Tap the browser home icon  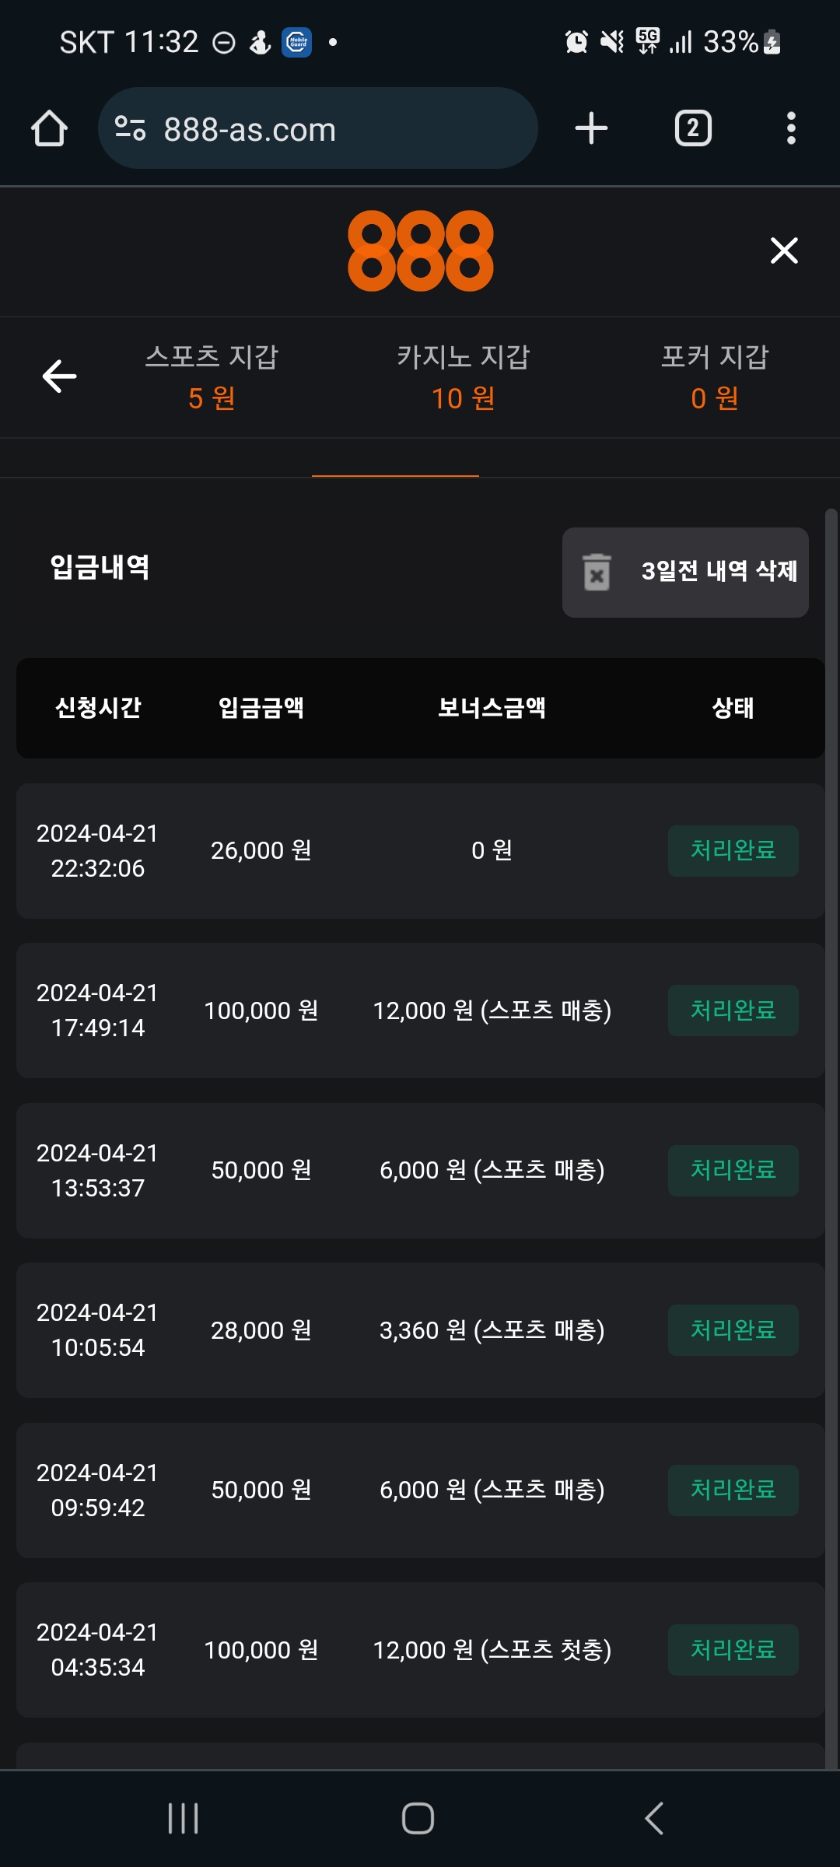click(x=49, y=128)
